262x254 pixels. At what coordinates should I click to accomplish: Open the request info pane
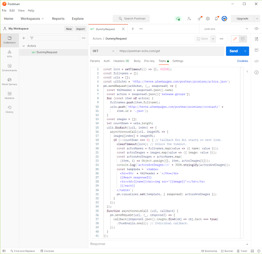(x=256, y=73)
